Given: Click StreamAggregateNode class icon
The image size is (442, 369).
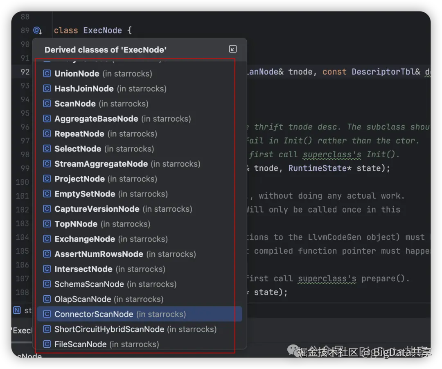Looking at the screenshot, I should (x=47, y=164).
